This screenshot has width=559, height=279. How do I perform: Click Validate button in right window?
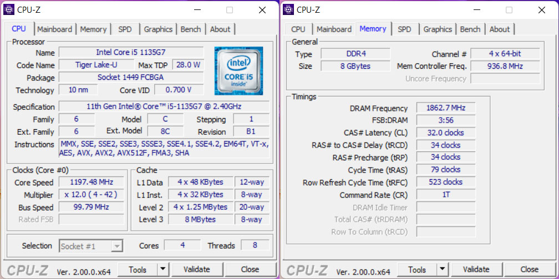[476, 270]
